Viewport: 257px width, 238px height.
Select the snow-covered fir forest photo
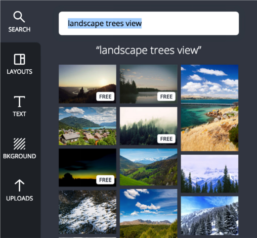(209, 215)
